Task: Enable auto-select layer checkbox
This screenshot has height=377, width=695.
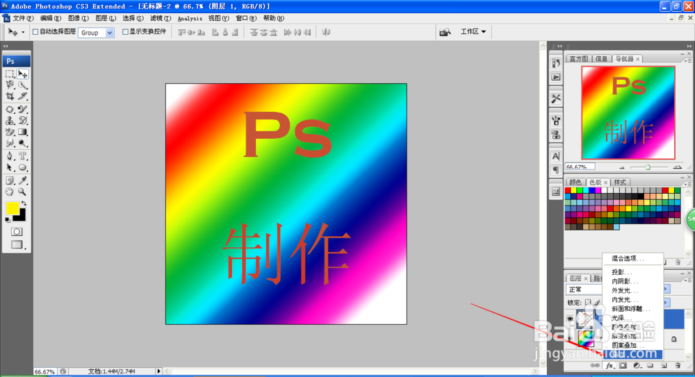Action: [35, 32]
